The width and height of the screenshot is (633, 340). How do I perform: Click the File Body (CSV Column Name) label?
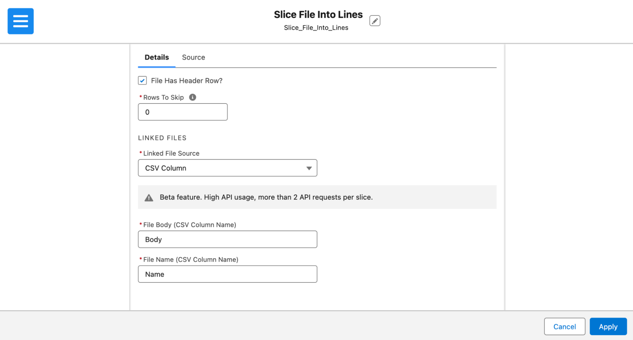[x=189, y=225]
